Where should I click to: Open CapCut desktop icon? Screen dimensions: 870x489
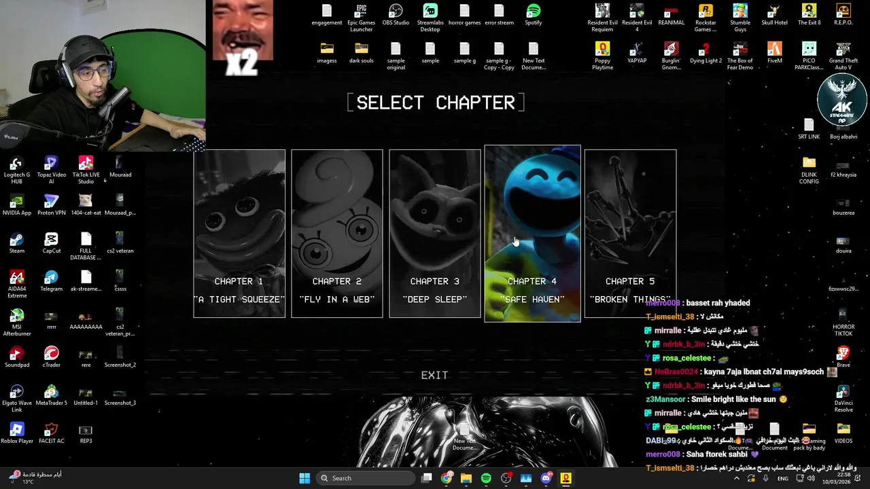[51, 243]
